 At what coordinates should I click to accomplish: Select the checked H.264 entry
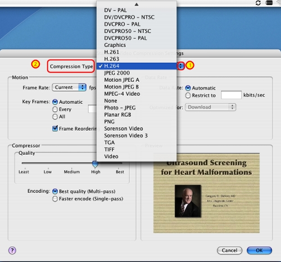click(x=137, y=66)
